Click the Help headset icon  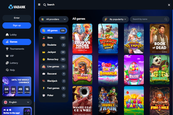(x=7, y=70)
